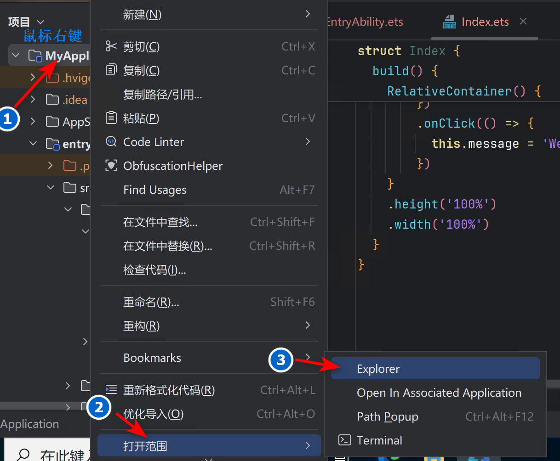
Task: Open the 项目 view dropdown
Action: point(40,22)
